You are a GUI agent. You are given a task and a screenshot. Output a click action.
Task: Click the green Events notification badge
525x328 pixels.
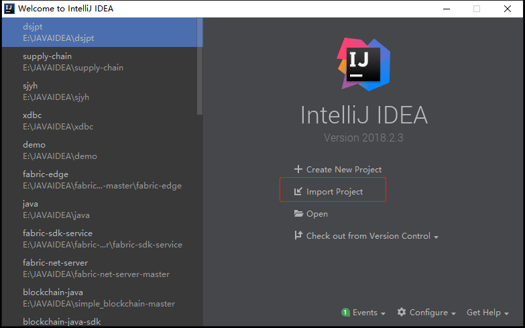coord(345,313)
